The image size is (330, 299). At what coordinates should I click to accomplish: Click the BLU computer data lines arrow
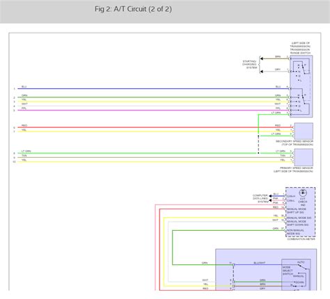point(270,196)
